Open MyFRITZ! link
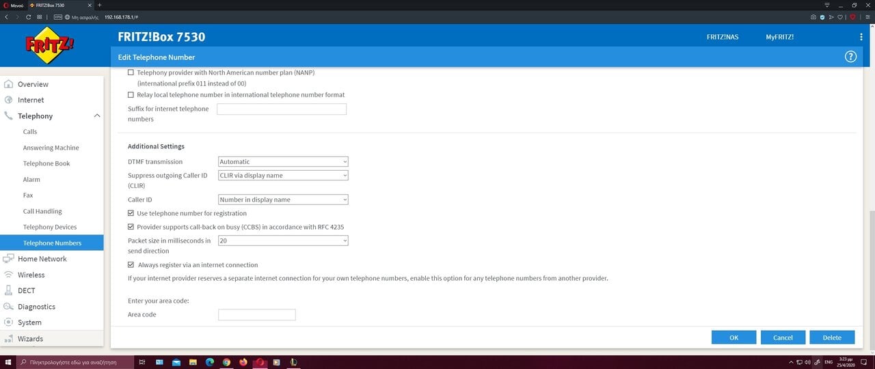The image size is (875, 369). [780, 37]
